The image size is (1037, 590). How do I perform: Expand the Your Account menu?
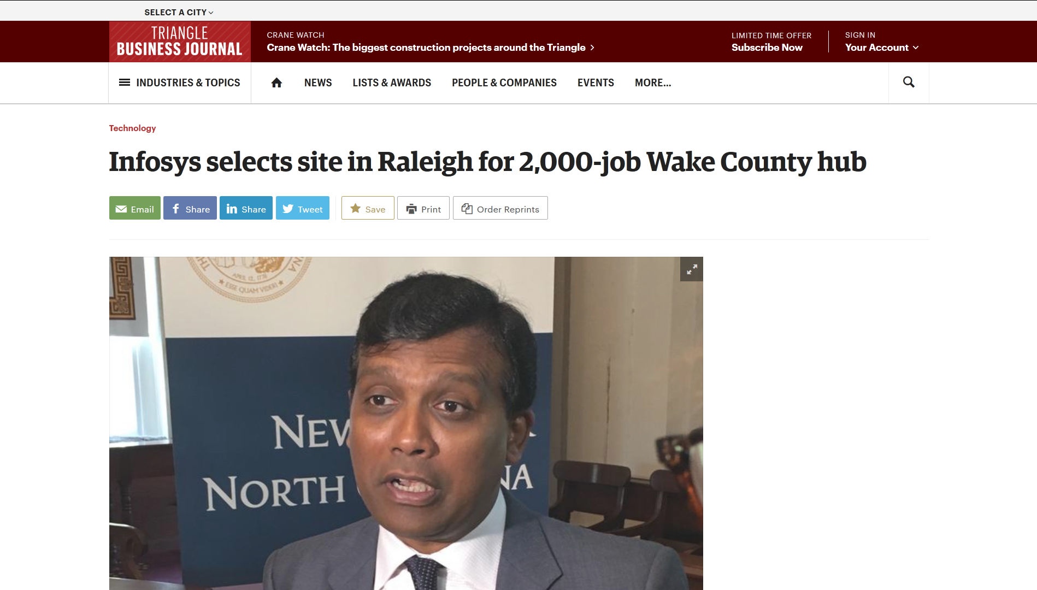882,48
